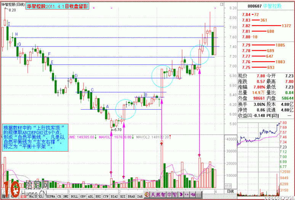
Task: Select the CR indicator tab
Action: [x=59, y=197]
